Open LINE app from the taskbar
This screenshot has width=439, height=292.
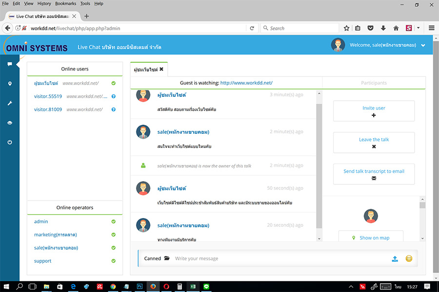click(x=206, y=287)
